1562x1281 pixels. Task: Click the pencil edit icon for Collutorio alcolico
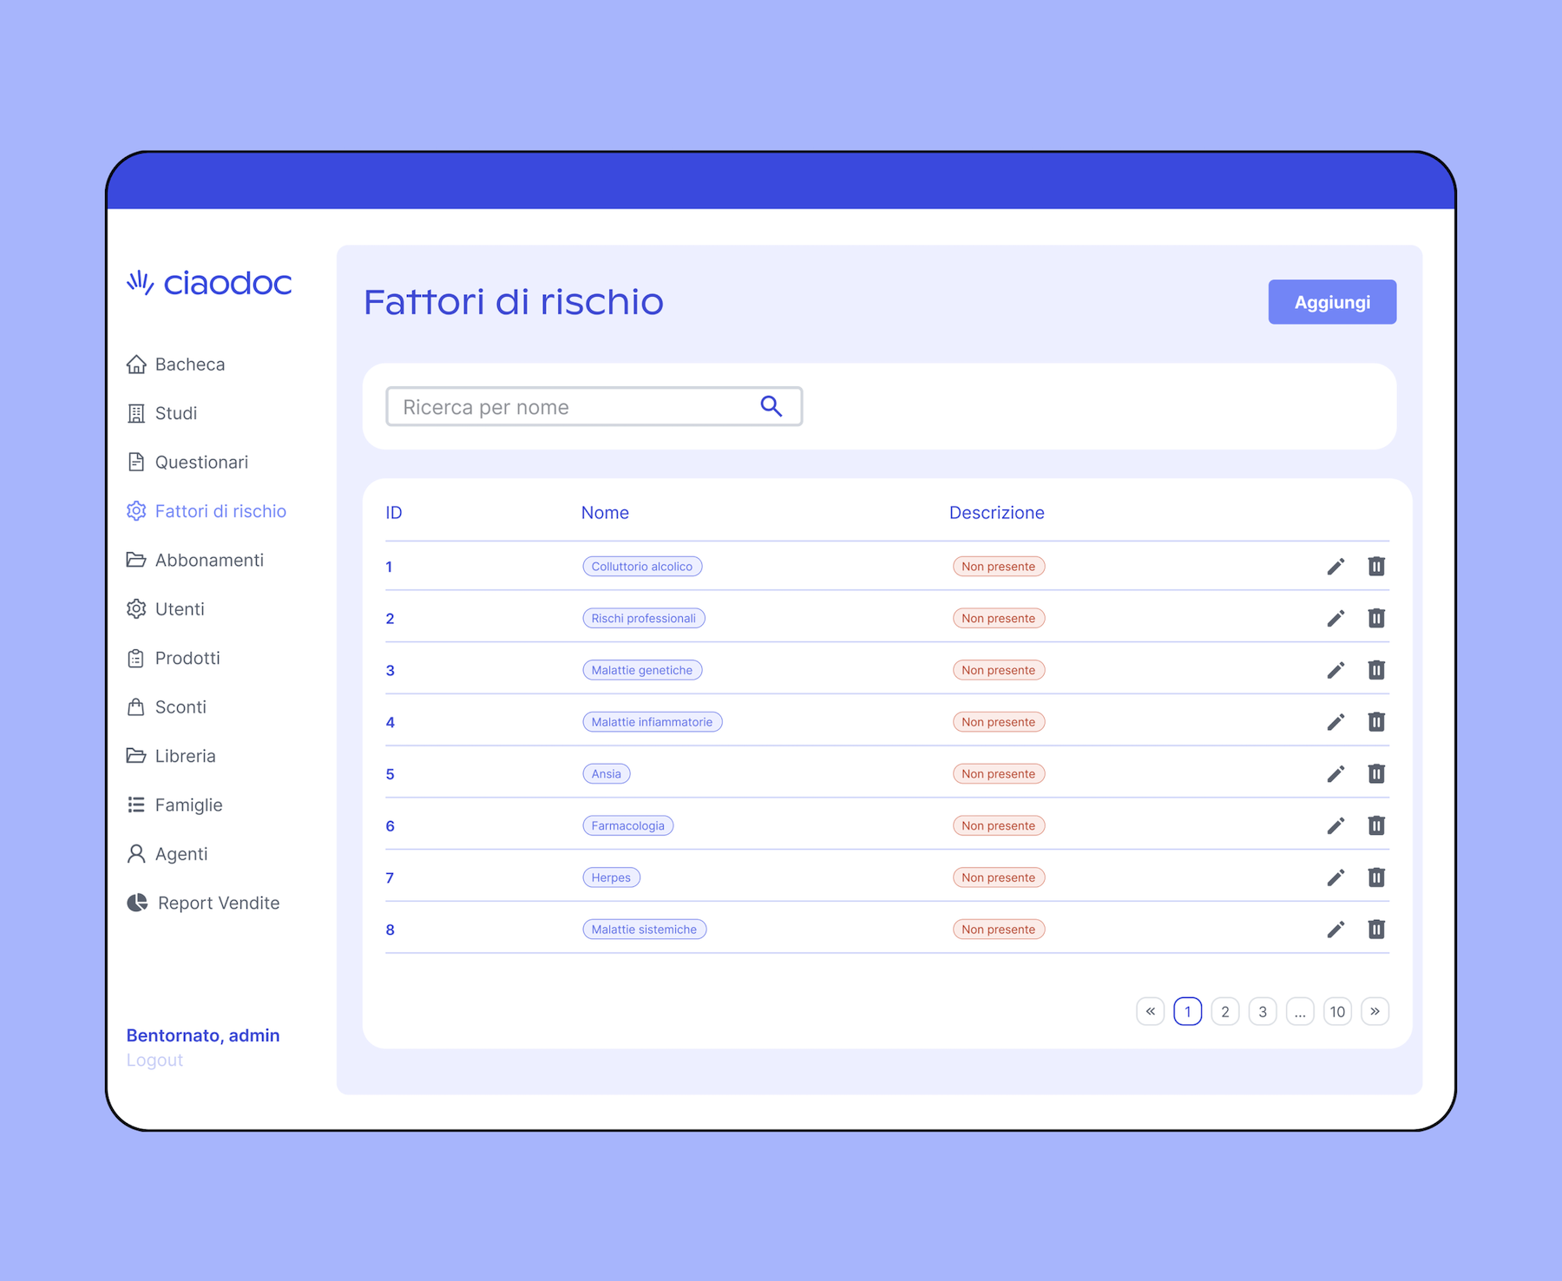[x=1336, y=567]
